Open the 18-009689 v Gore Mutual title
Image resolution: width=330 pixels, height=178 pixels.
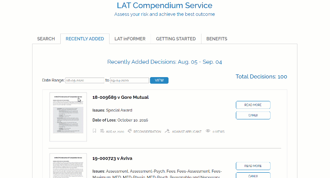tap(121, 97)
